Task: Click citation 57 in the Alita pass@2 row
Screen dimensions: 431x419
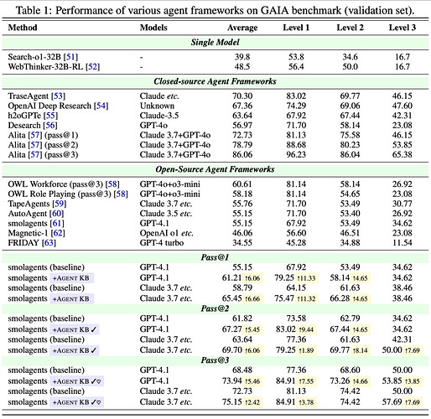Action: 35,145
